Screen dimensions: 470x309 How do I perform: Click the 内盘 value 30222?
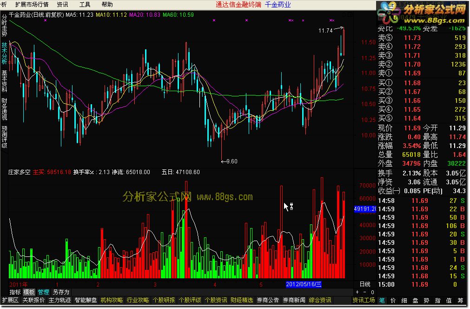click(457, 163)
